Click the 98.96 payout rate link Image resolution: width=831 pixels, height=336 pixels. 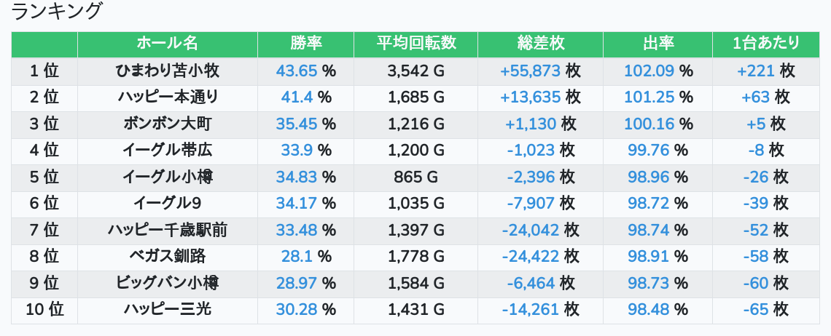pyautogui.click(x=649, y=177)
